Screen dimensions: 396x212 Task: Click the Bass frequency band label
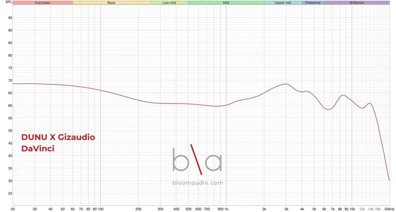(x=111, y=3)
